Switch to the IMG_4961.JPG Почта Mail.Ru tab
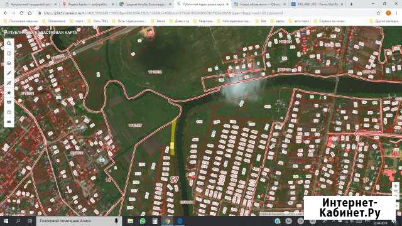402x226 pixels. click(317, 4)
